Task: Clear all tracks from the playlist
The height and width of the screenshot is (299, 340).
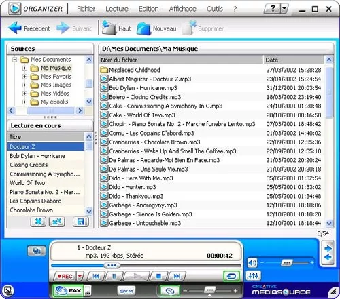Action: point(57,222)
